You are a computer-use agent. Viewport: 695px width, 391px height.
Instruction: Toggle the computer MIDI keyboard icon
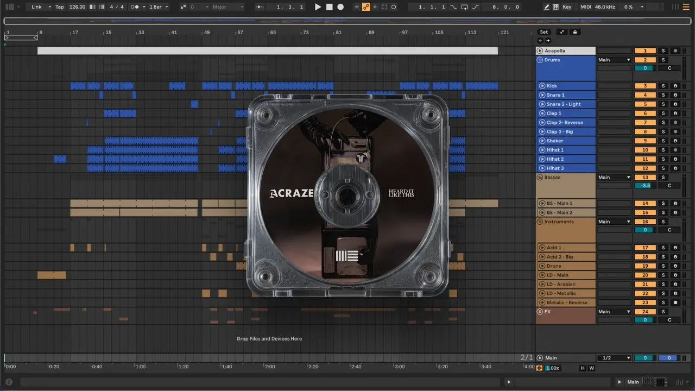coord(556,7)
